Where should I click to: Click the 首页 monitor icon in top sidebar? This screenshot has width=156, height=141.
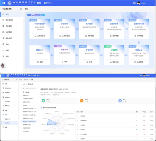(x=3, y=14)
